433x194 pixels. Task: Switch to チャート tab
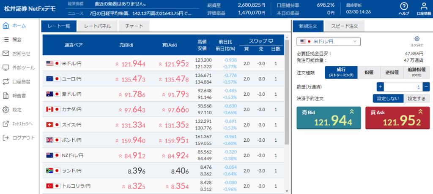click(x=134, y=26)
